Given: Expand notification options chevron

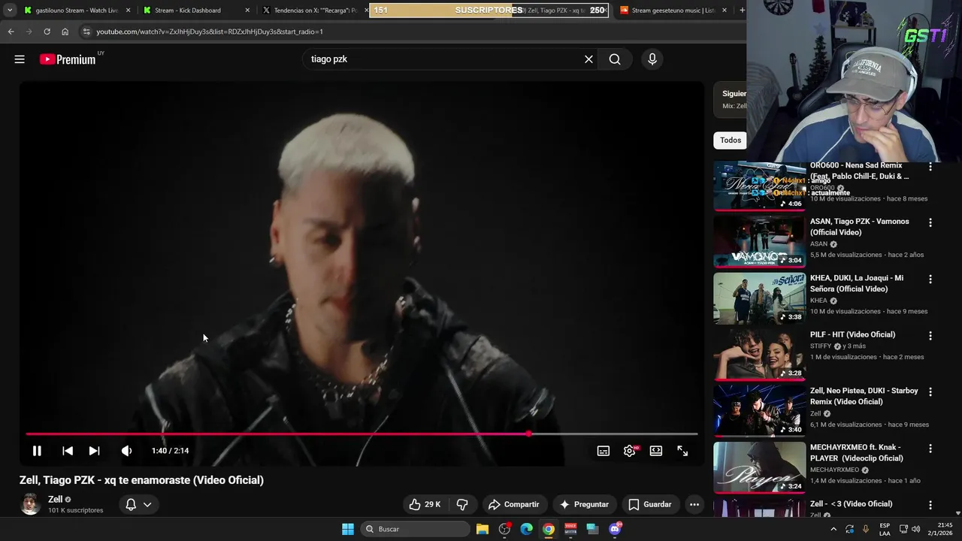Looking at the screenshot, I should tap(147, 504).
